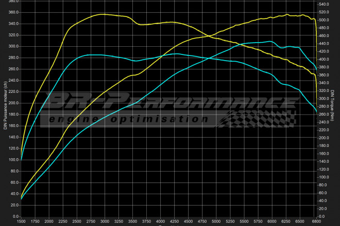The width and height of the screenshot is (340, 226).
Task: Click the 360.0 label on left power axis
Action: [13, 12]
